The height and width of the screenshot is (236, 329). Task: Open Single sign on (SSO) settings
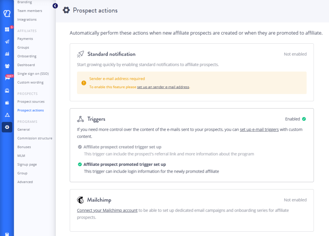(33, 74)
